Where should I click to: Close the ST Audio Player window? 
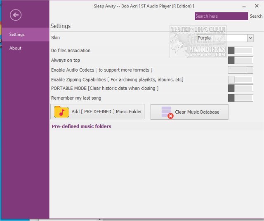(257, 6)
